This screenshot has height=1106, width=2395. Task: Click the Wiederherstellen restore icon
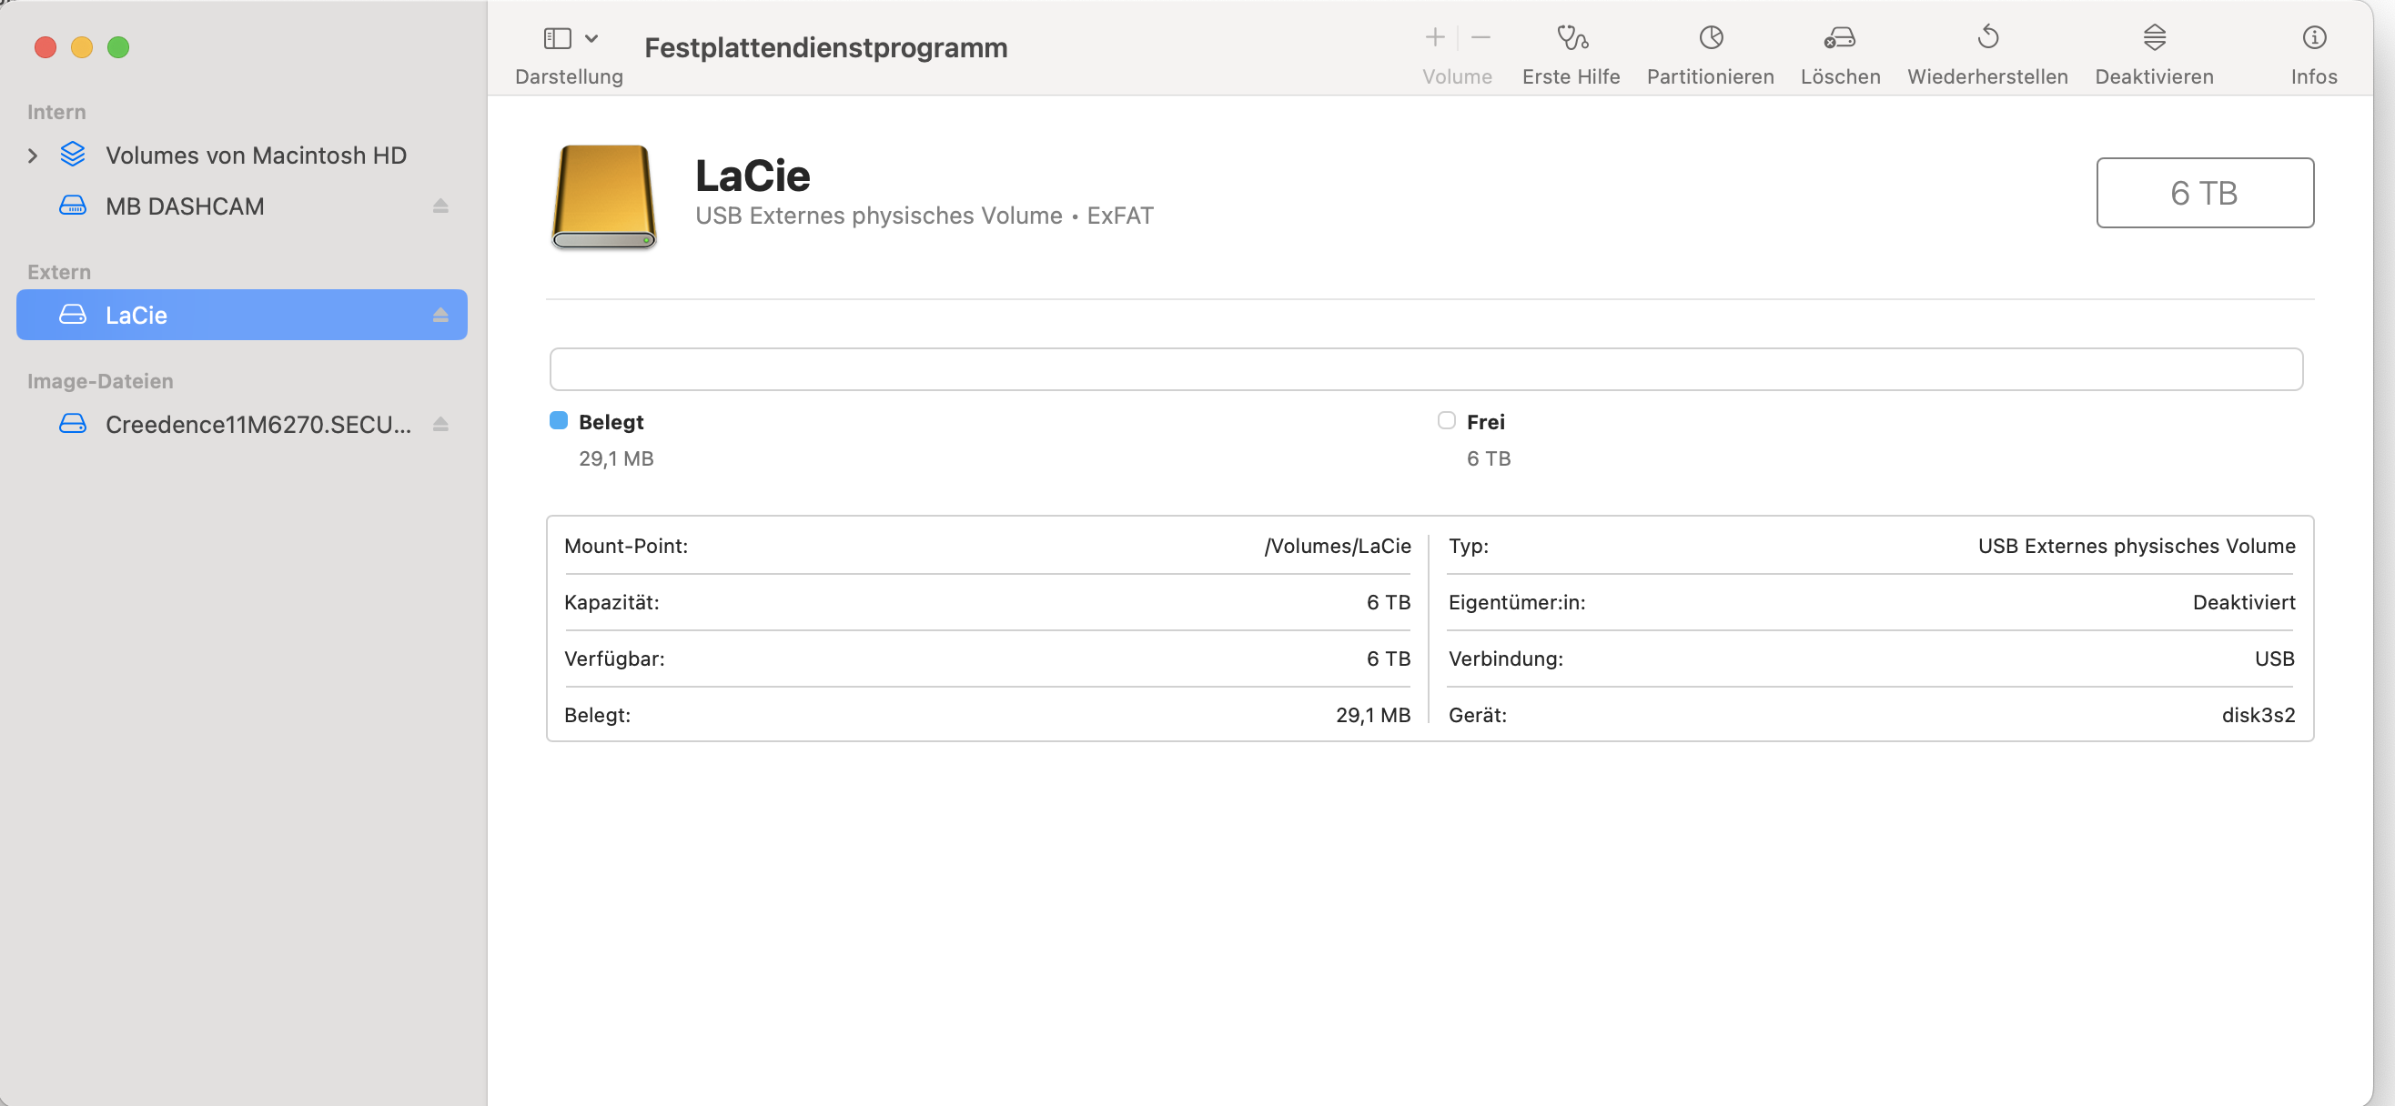tap(1987, 38)
